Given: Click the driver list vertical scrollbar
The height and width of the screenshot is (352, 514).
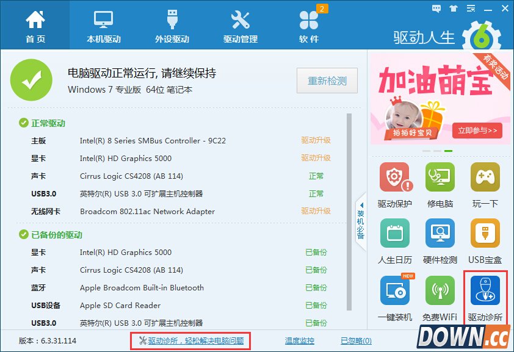Looking at the screenshot, I should coord(349,207).
